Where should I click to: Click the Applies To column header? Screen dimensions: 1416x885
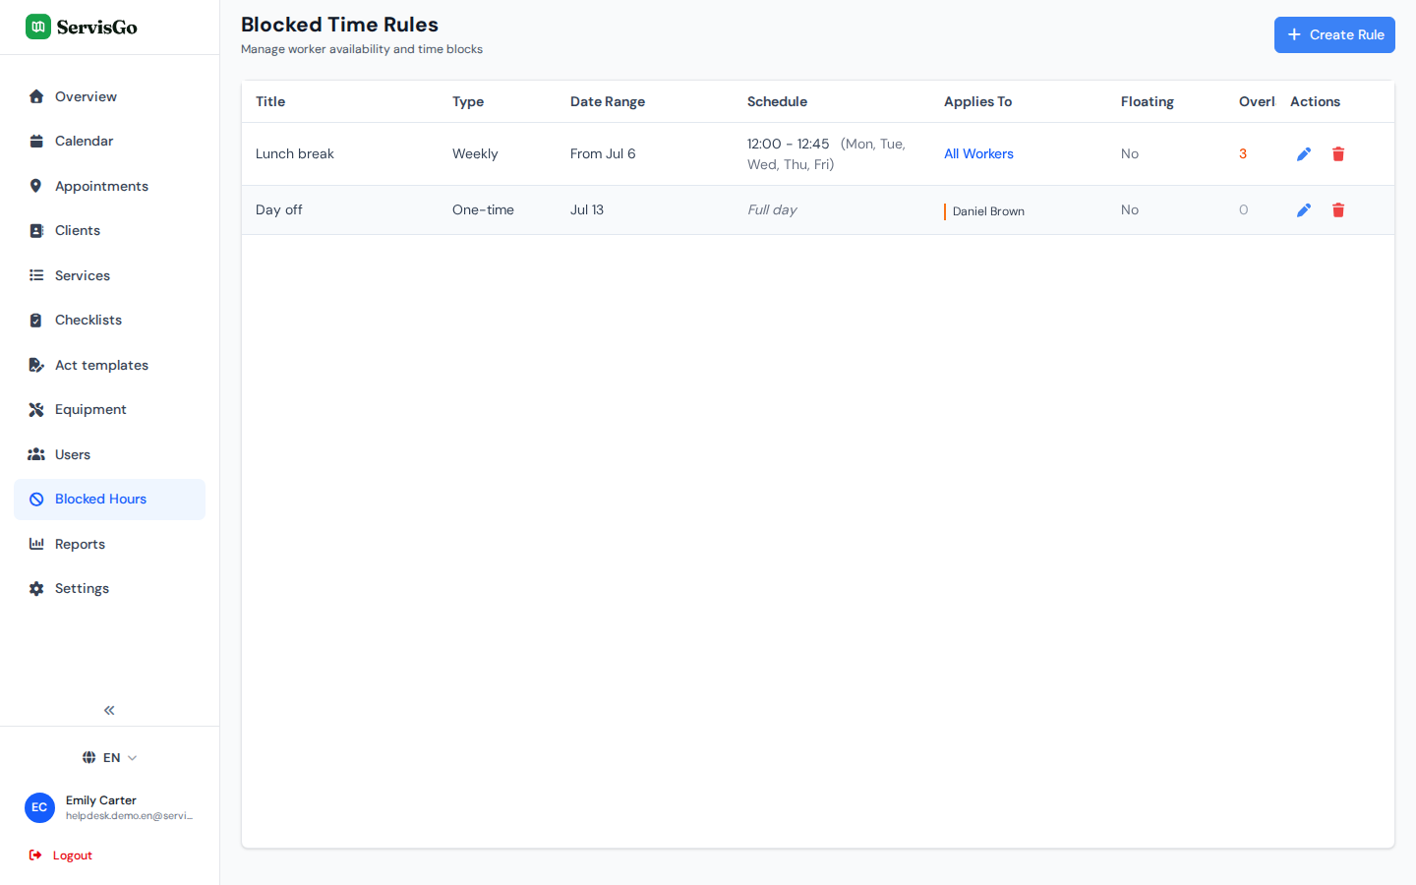(x=977, y=101)
